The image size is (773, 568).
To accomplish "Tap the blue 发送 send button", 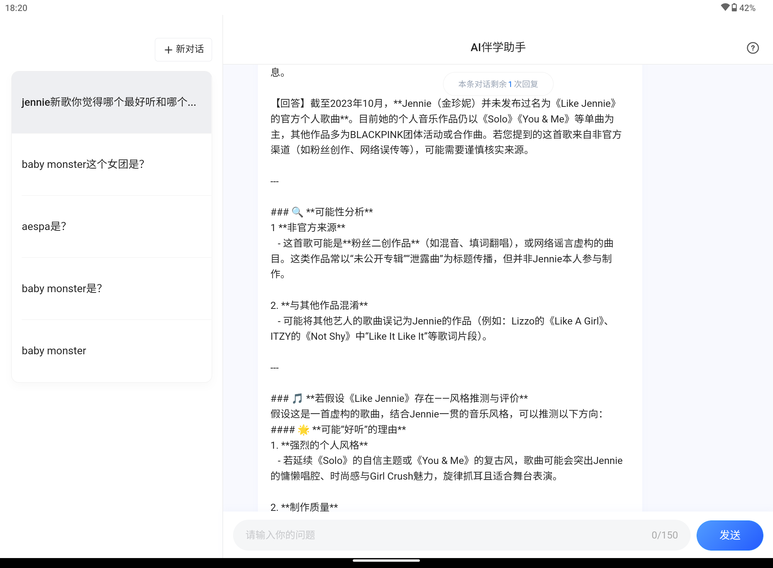I will [730, 535].
